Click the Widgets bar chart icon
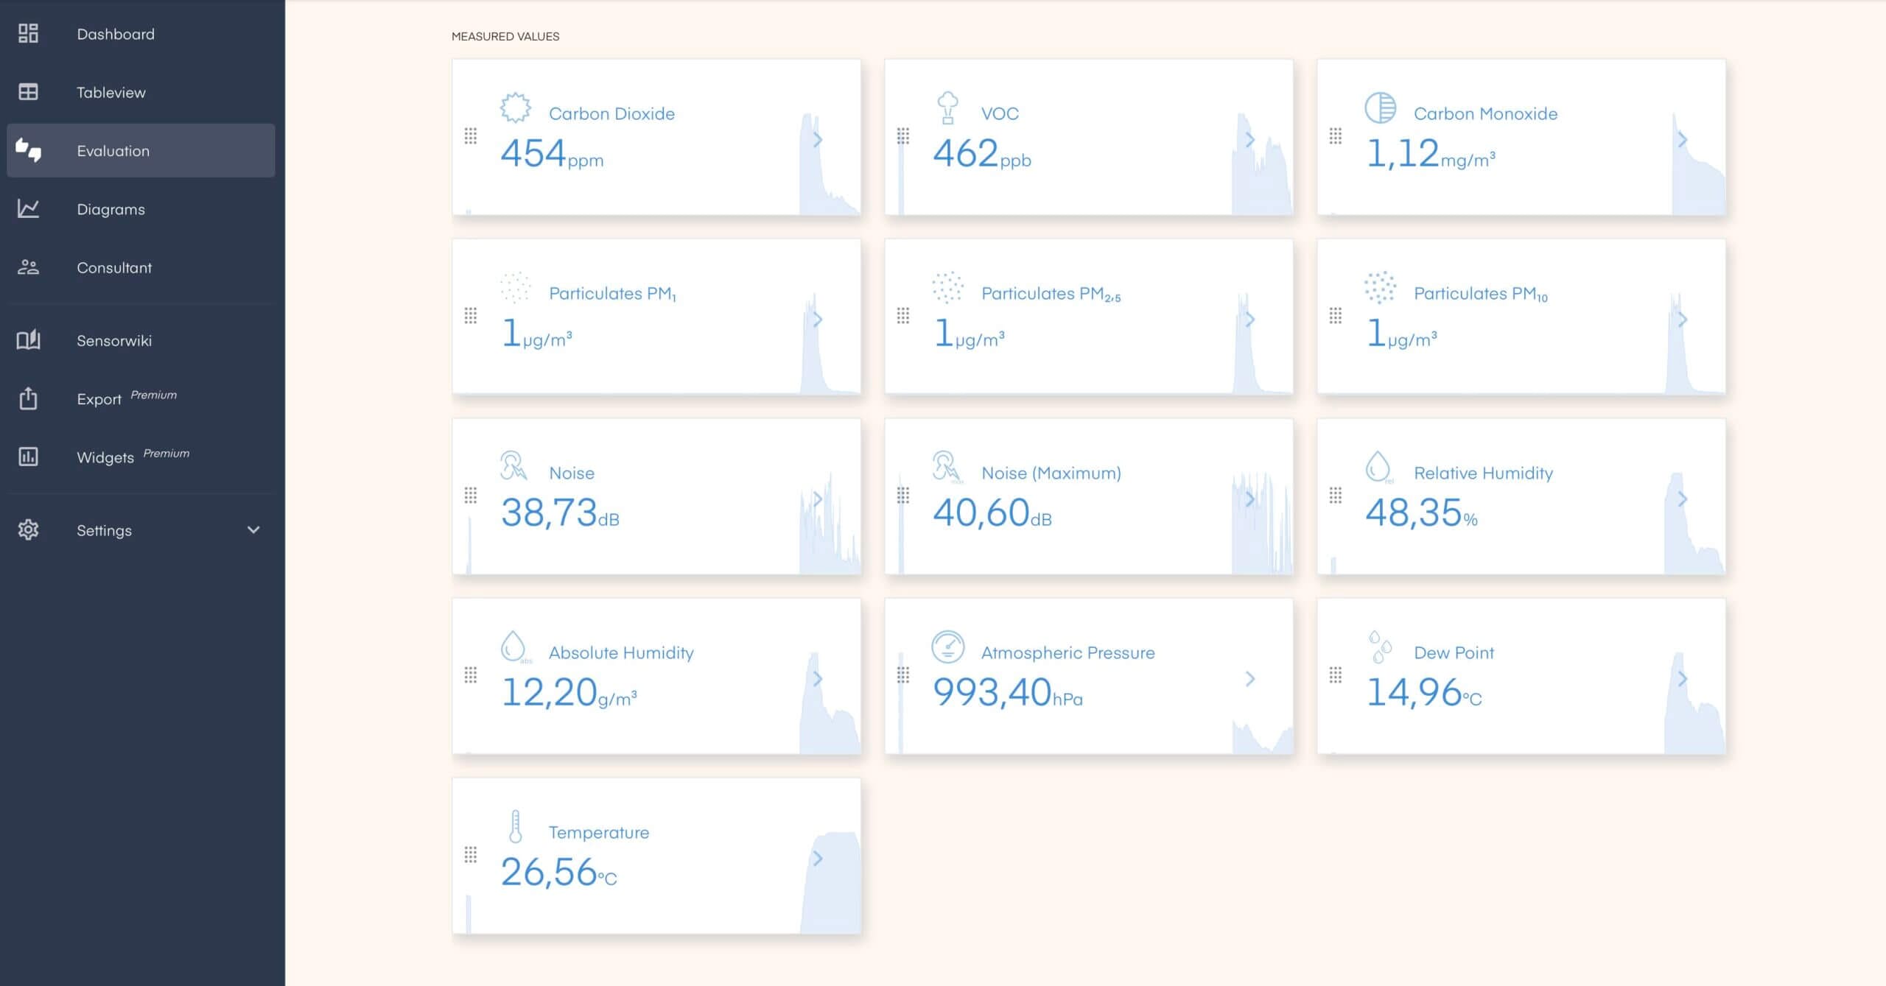This screenshot has height=986, width=1886. [x=28, y=457]
